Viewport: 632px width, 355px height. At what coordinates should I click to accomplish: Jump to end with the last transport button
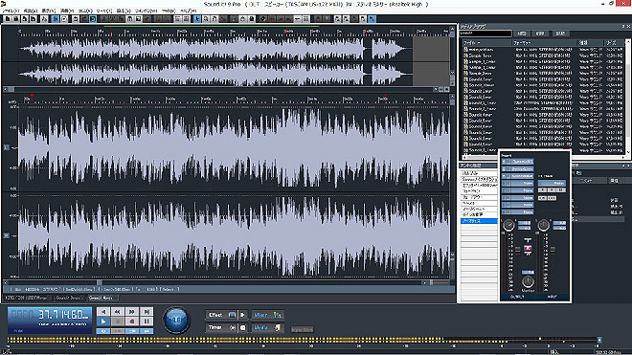(147, 312)
